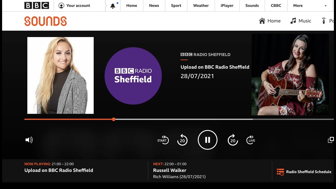Open CBBC from the top navigation

(x=276, y=6)
